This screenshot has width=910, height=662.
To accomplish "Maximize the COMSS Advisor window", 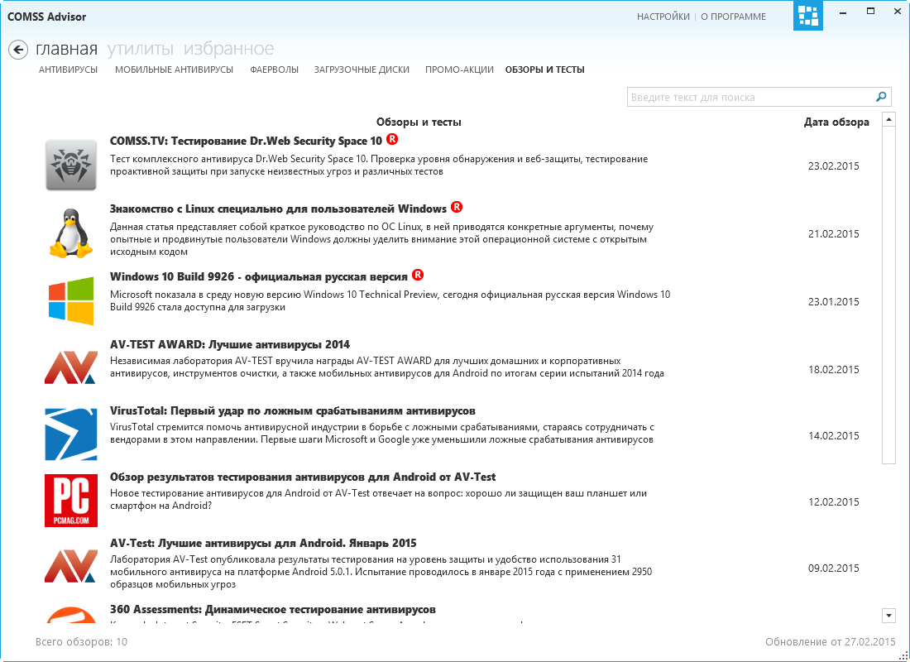I will pos(870,12).
